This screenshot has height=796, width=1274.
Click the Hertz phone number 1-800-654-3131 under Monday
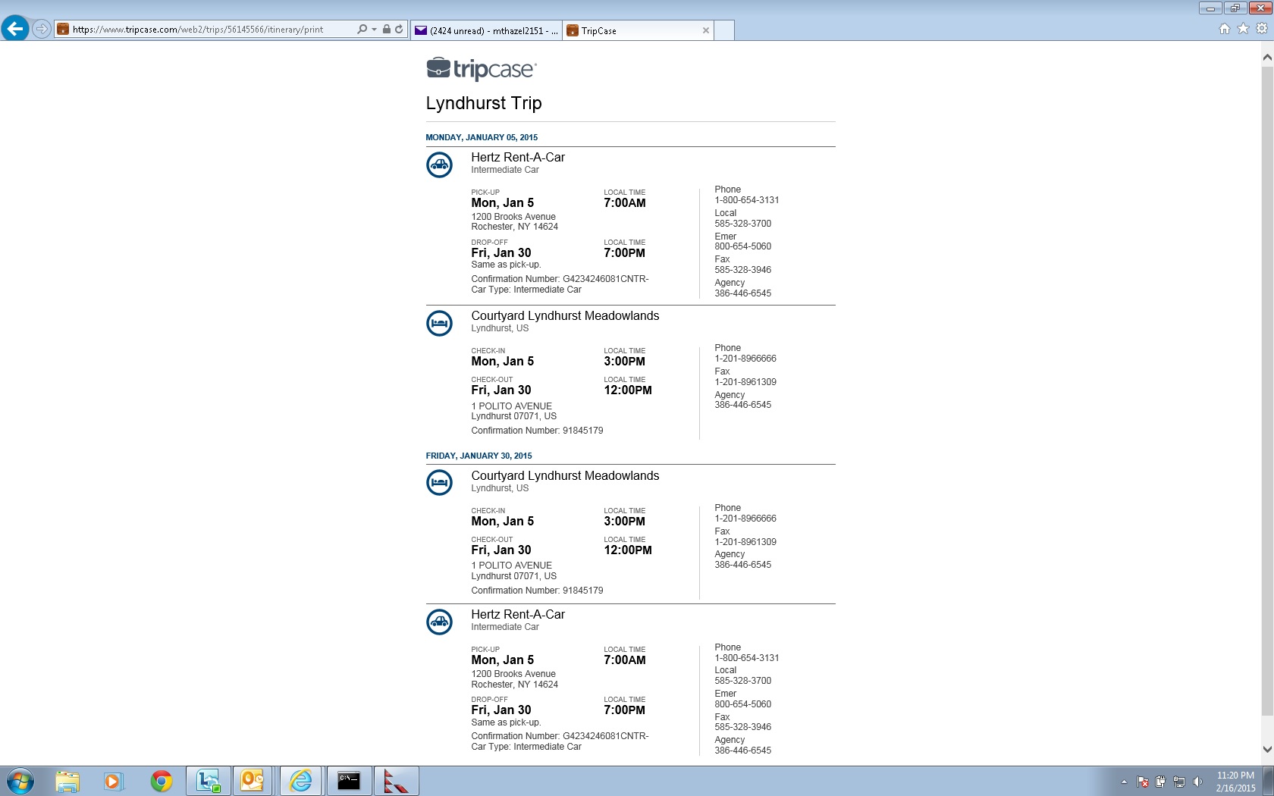(x=747, y=200)
